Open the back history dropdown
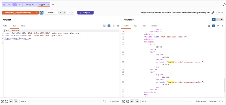Screen dimensions: 226x105 coord(64,13)
